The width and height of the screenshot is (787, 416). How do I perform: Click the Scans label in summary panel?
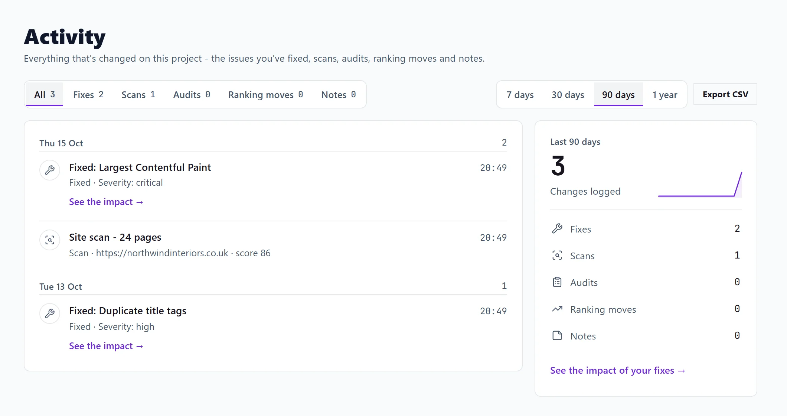click(x=582, y=256)
